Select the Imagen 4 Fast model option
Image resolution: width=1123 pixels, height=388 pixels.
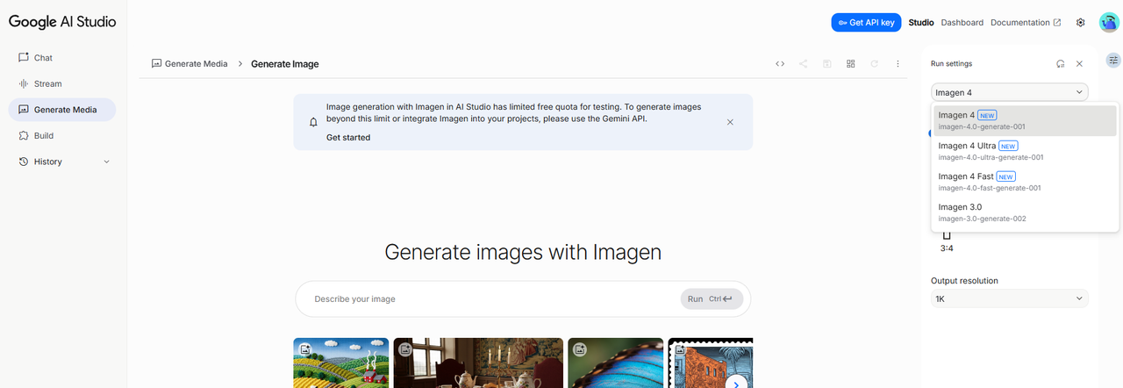click(x=1025, y=182)
